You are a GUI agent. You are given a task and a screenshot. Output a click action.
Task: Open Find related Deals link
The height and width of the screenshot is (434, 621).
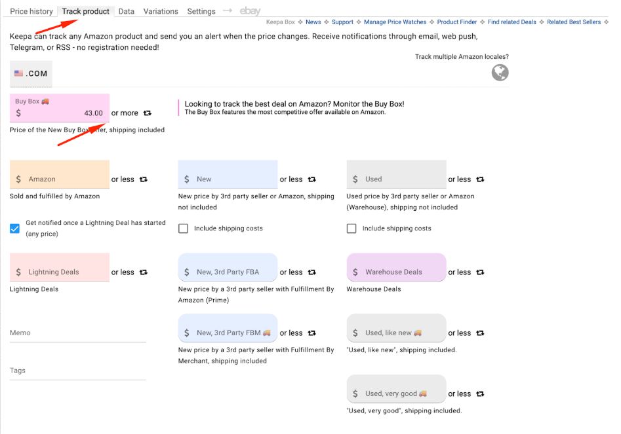[x=511, y=22]
